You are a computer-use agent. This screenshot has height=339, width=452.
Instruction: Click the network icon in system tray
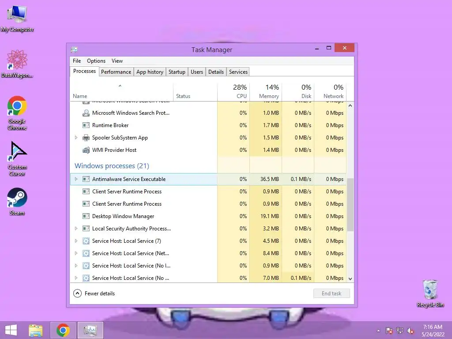click(x=400, y=331)
